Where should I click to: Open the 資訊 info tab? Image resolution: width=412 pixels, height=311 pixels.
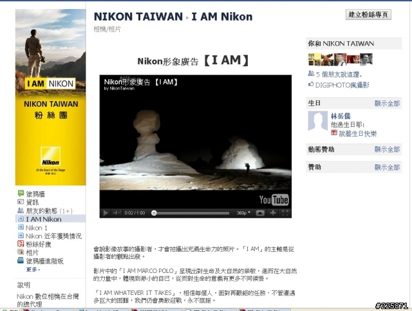click(x=32, y=202)
